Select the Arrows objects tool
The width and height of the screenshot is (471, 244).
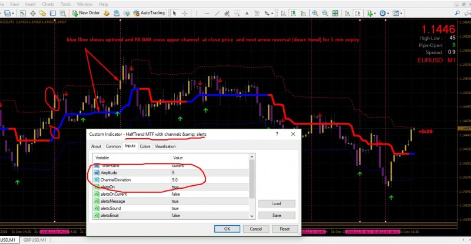(x=267, y=13)
